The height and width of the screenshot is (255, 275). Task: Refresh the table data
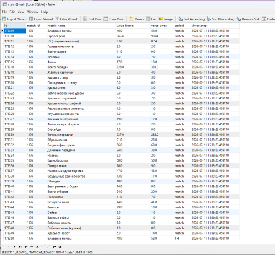(x=54, y=247)
